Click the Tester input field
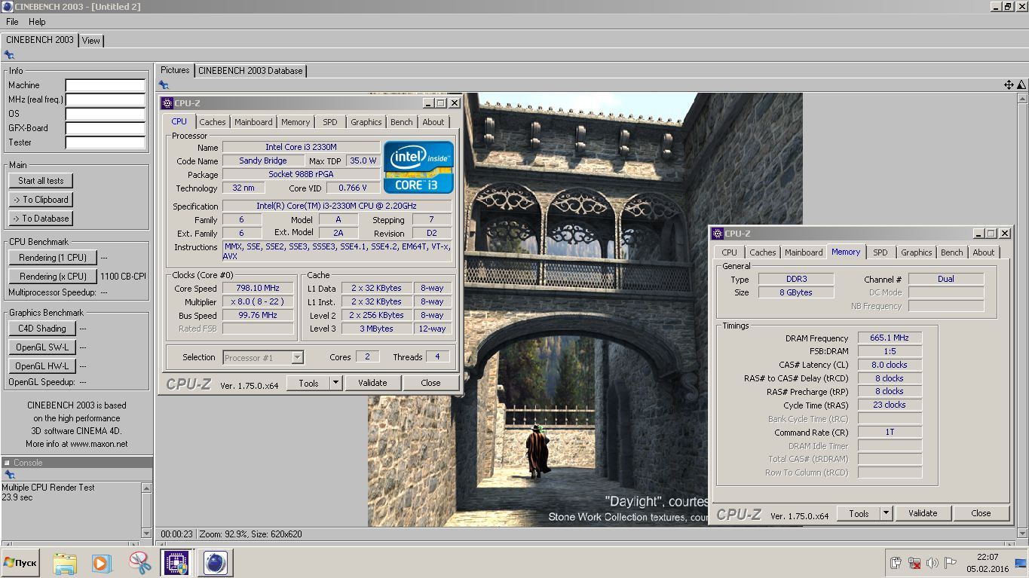The height and width of the screenshot is (578, 1029). click(x=105, y=142)
